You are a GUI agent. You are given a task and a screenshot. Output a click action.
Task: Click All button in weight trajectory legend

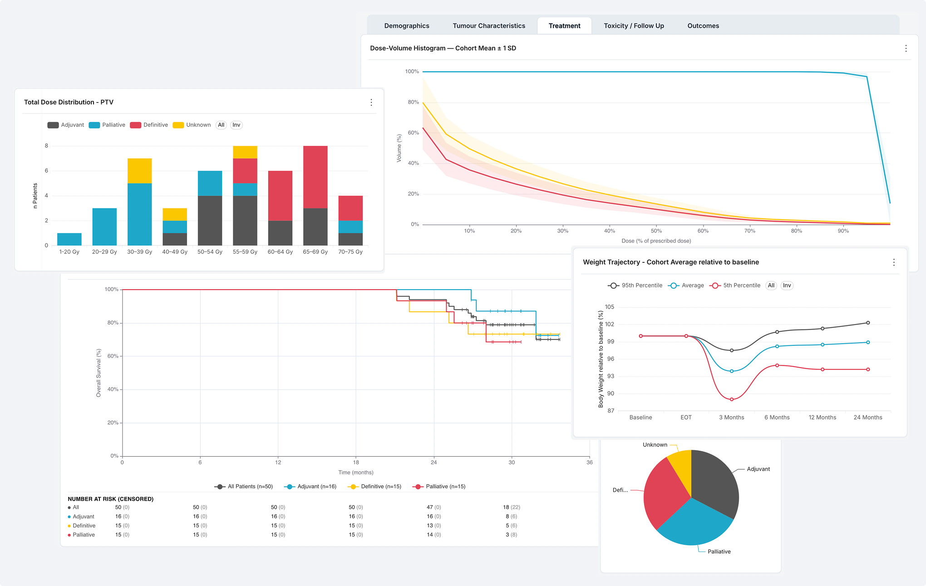click(771, 286)
